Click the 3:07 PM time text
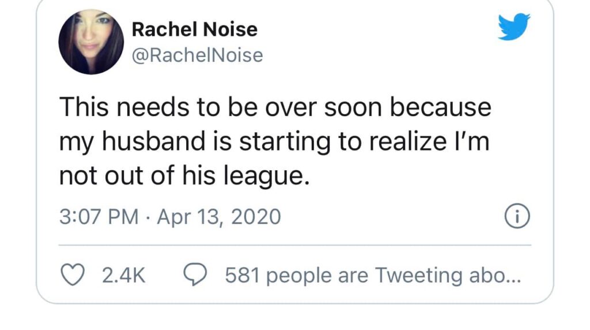This screenshot has height=330, width=590. [x=99, y=217]
